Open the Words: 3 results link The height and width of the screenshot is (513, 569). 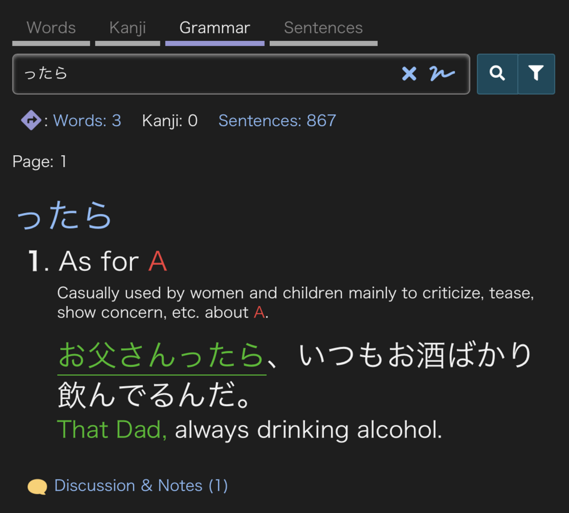point(87,120)
